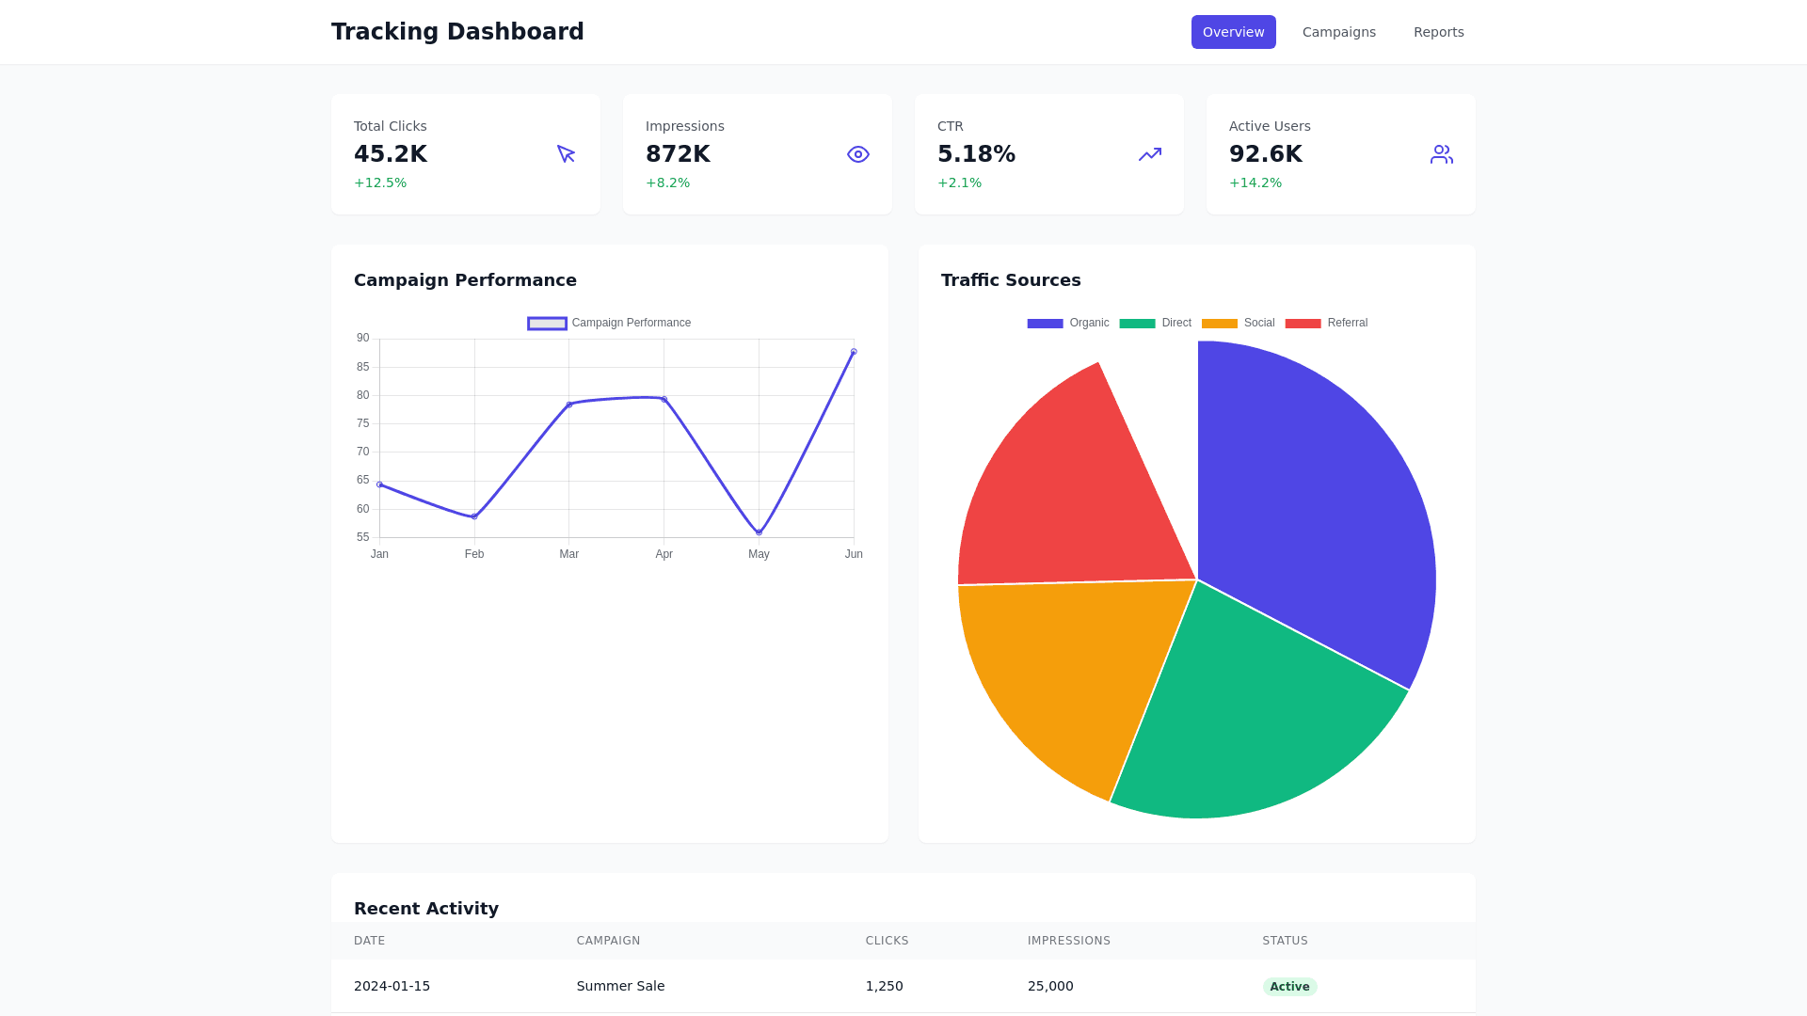Click the Tracking Dashboard title
This screenshot has width=1807, height=1016.
[456, 31]
